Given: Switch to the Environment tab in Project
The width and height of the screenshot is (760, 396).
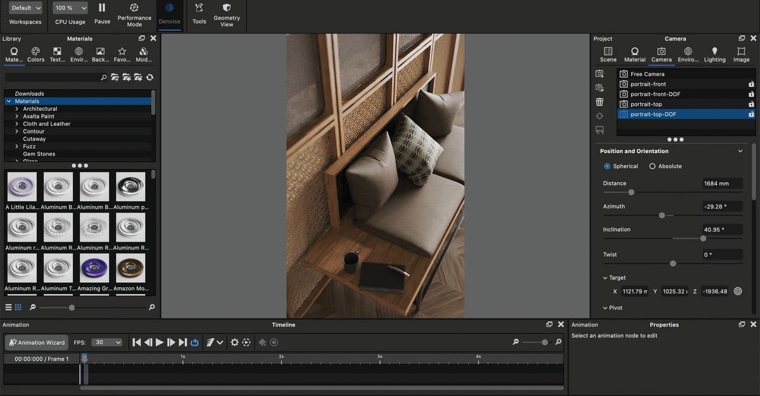Looking at the screenshot, I should (x=688, y=54).
